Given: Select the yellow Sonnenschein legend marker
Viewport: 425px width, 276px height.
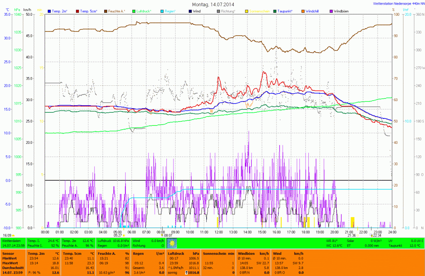Looking at the screenshot, I should point(247,11).
